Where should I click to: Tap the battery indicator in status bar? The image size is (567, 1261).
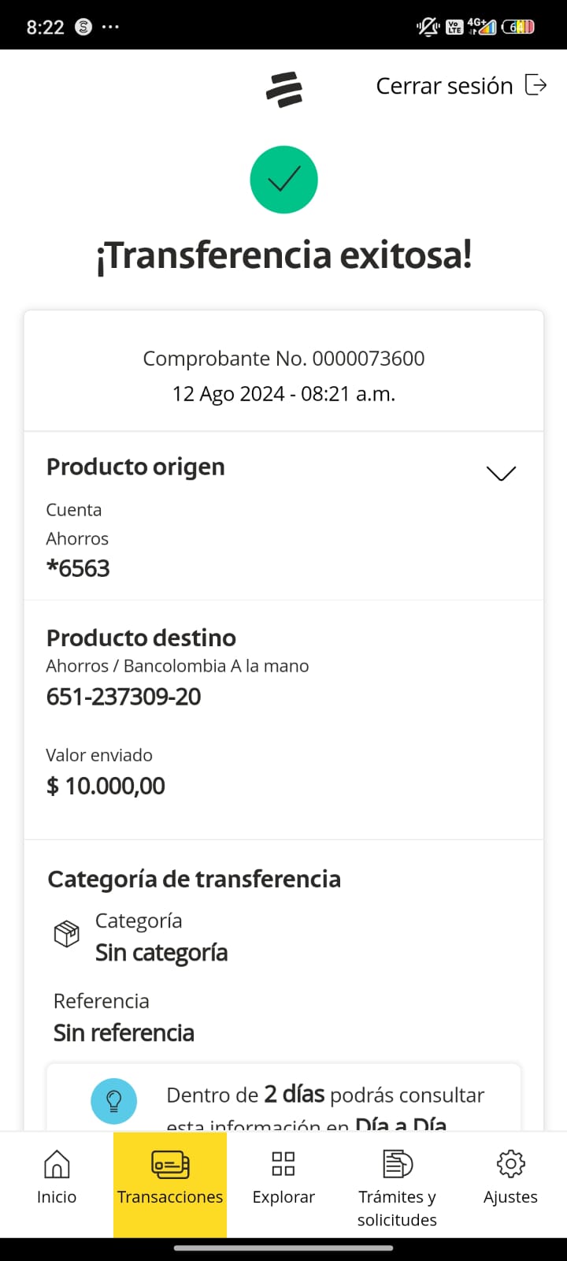pyautogui.click(x=518, y=27)
